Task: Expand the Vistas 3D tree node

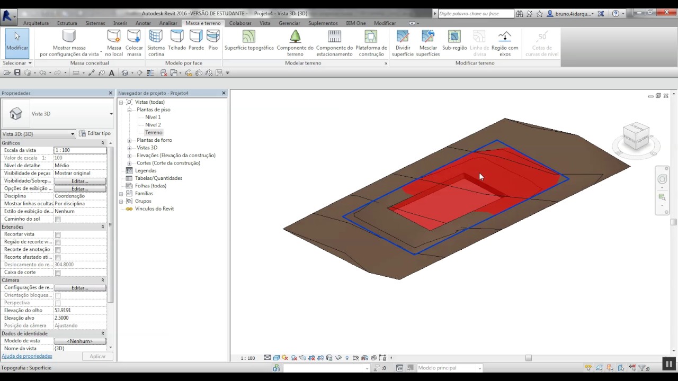Action: point(129,148)
